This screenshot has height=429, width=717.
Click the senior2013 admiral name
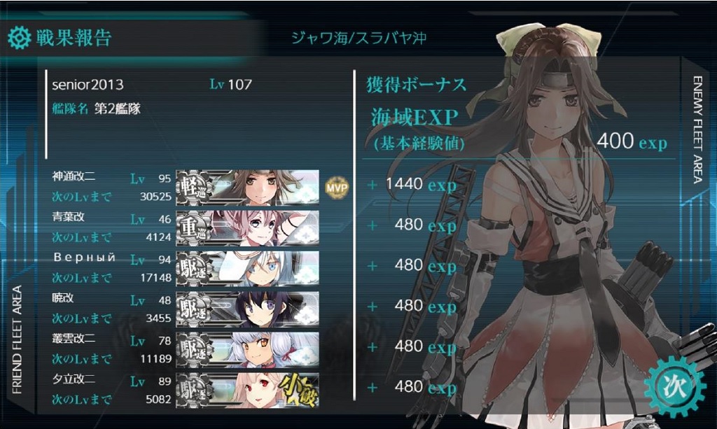(88, 85)
